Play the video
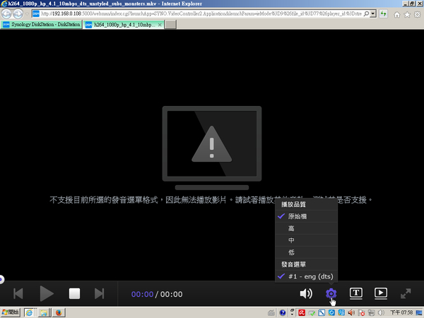 point(47,293)
